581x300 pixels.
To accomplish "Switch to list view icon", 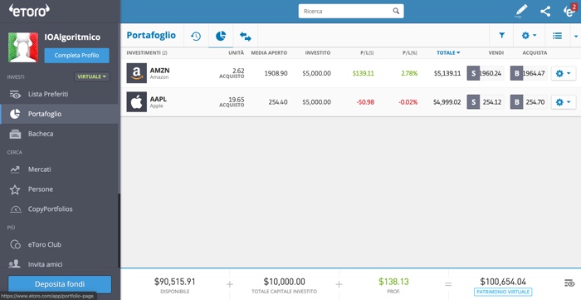I will pos(557,36).
